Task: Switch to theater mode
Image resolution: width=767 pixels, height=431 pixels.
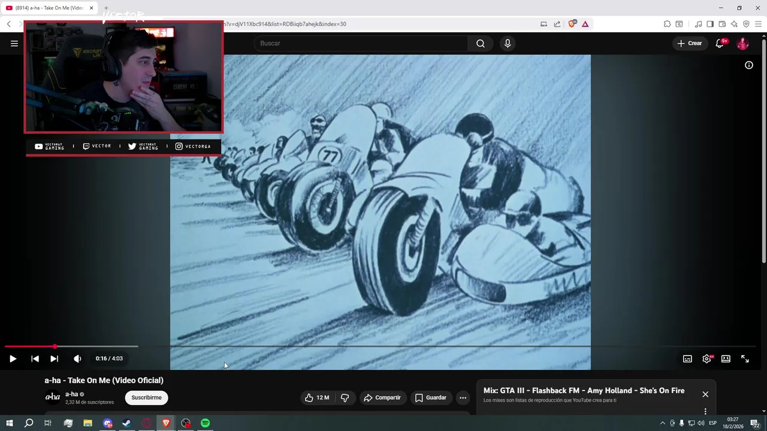Action: 726,359
